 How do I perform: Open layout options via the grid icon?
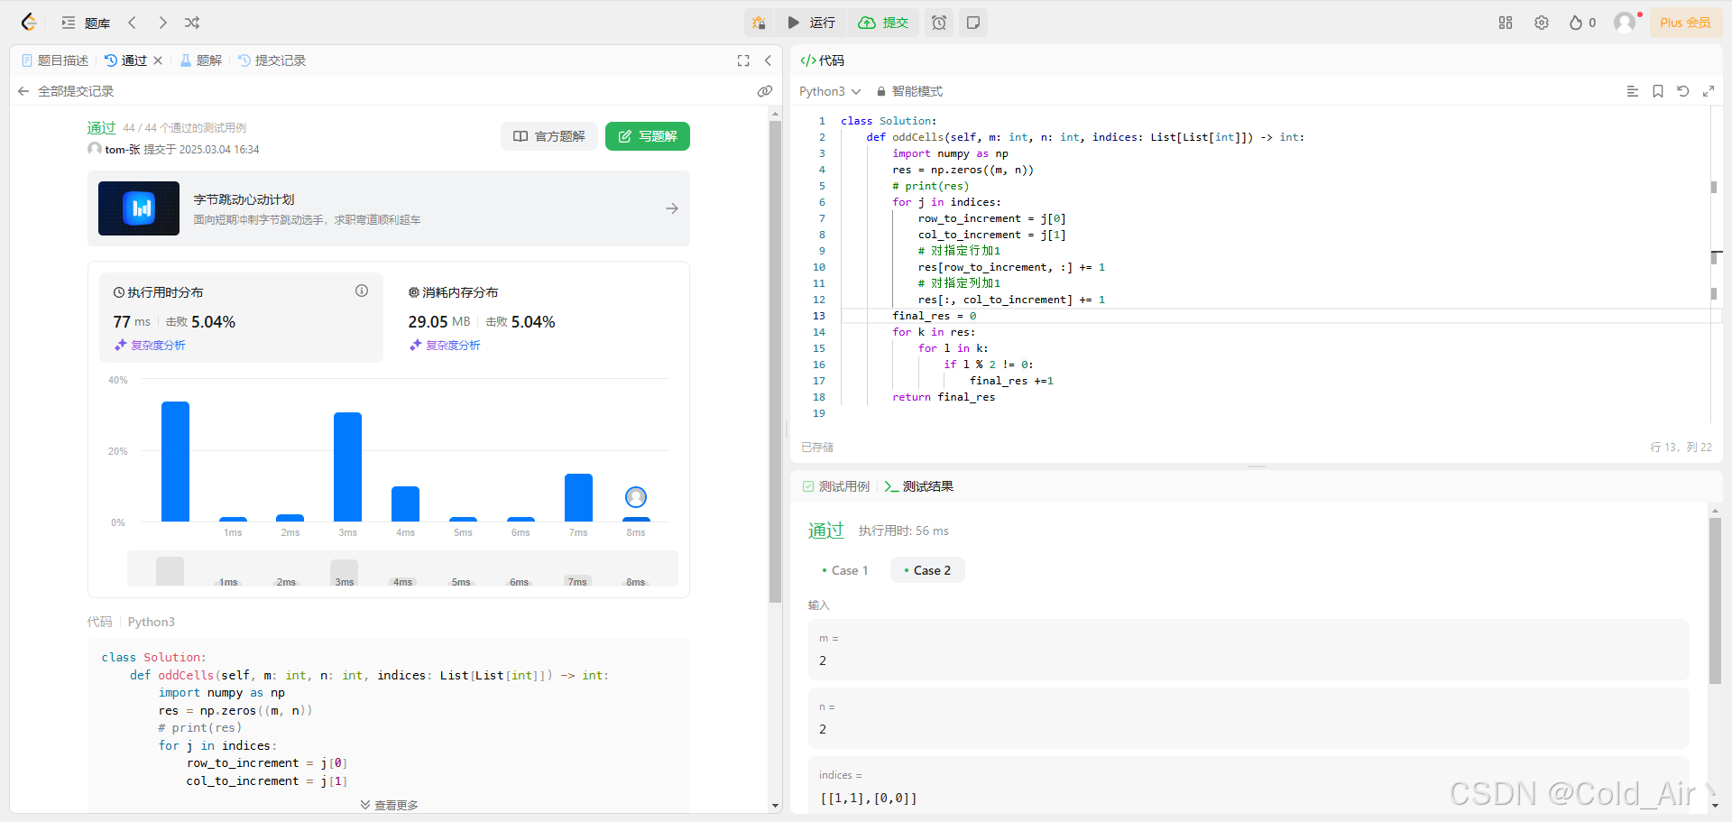pyautogui.click(x=1505, y=23)
